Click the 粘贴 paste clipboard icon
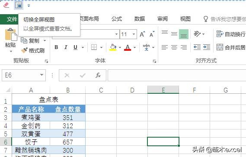The height and width of the screenshot is (157, 246). coord(11,34)
